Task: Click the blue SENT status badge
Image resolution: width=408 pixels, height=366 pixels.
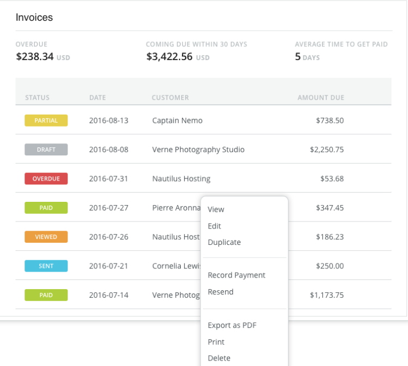Action: [x=46, y=266]
